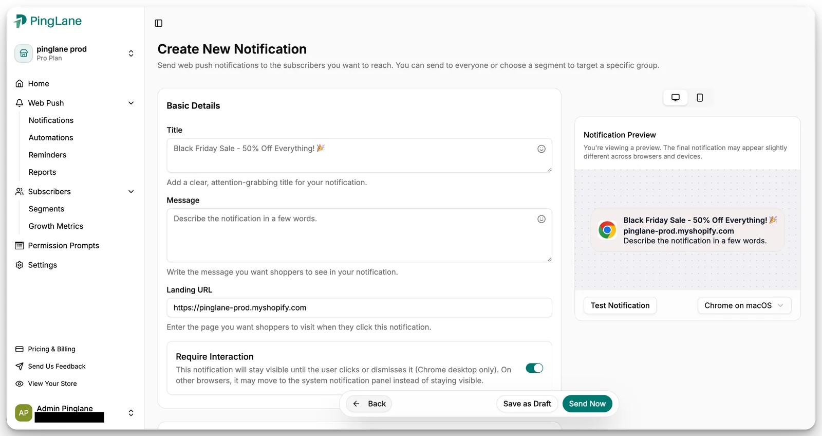Go to Automations page
The image size is (822, 436).
click(51, 138)
